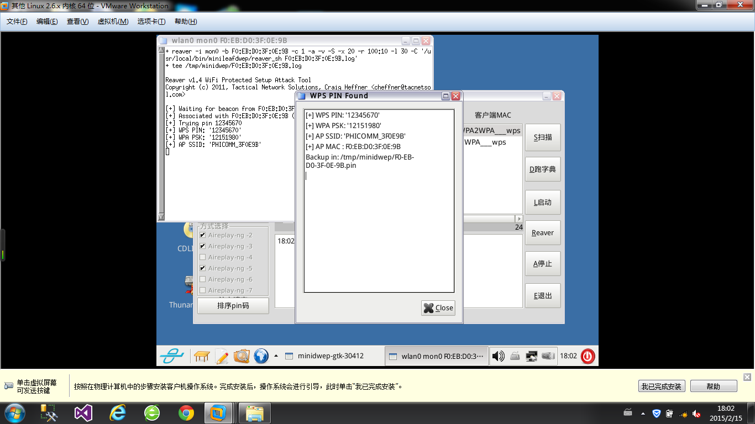Screen dimensions: 755x424
Task: Click 帮助 button in VMware hint bar
Action: click(x=714, y=386)
